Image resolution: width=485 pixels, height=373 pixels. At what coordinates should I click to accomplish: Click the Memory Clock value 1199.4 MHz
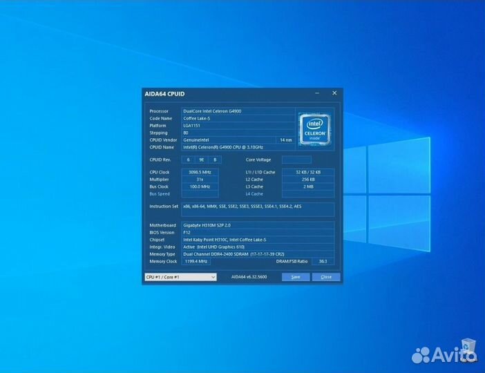click(x=196, y=261)
